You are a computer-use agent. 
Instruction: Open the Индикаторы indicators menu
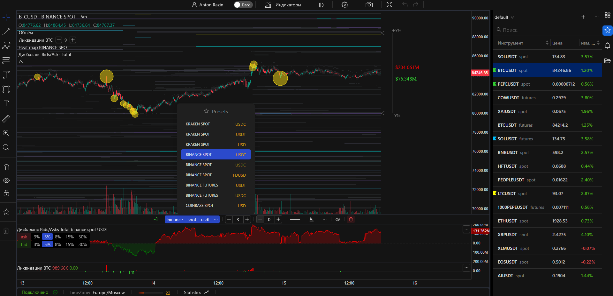pyautogui.click(x=283, y=5)
